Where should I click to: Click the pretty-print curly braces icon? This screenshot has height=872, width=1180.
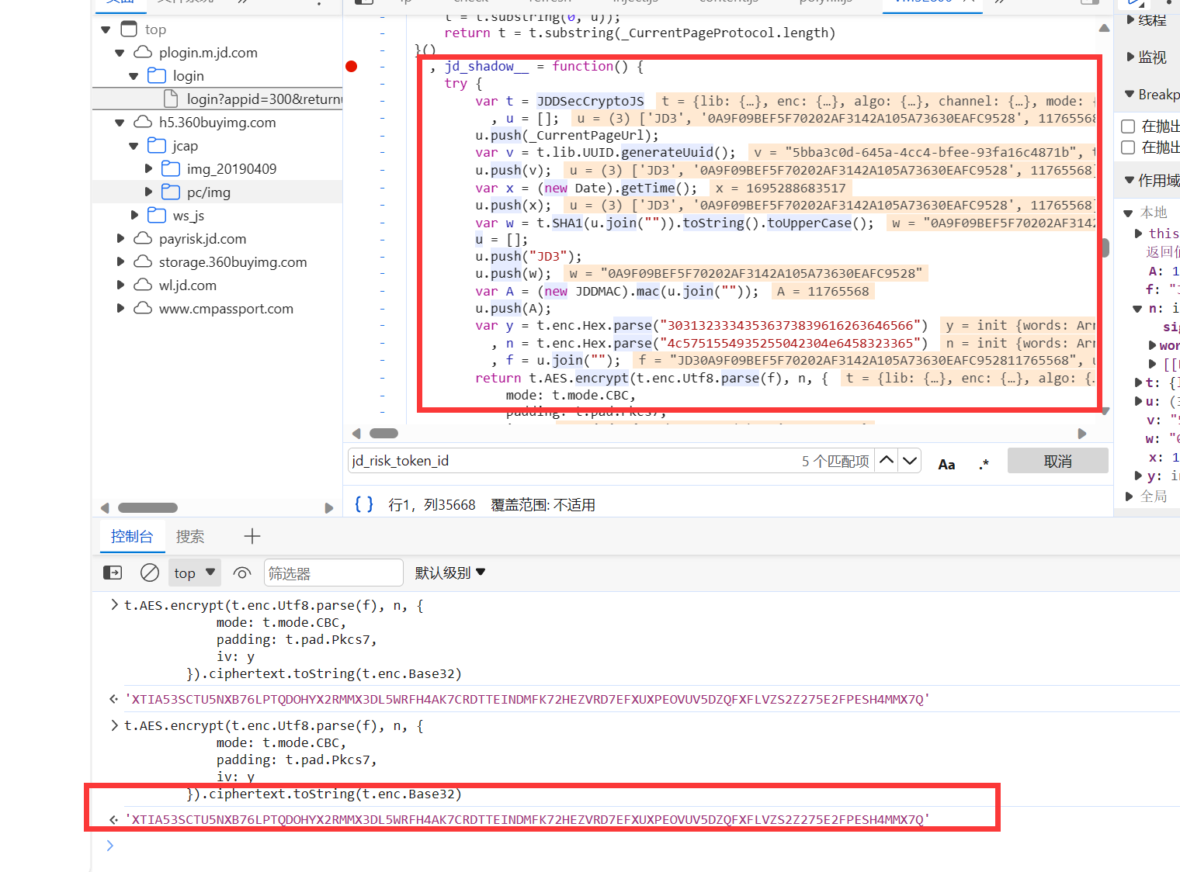tap(363, 504)
